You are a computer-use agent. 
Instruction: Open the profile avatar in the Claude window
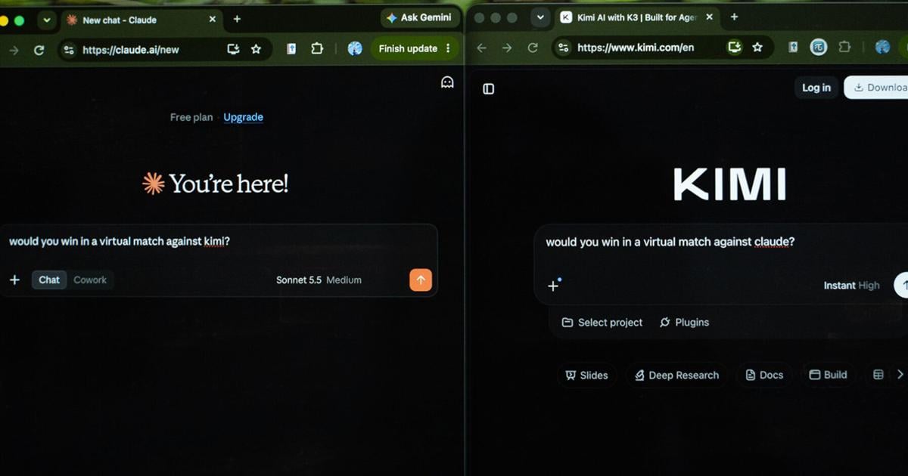pos(355,48)
